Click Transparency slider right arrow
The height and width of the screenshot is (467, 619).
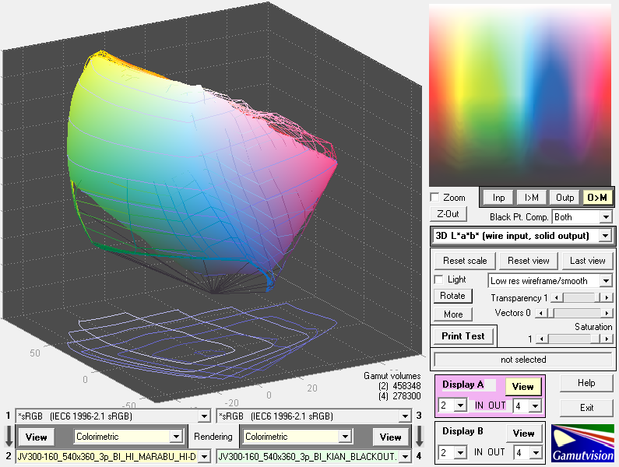pyautogui.click(x=607, y=297)
